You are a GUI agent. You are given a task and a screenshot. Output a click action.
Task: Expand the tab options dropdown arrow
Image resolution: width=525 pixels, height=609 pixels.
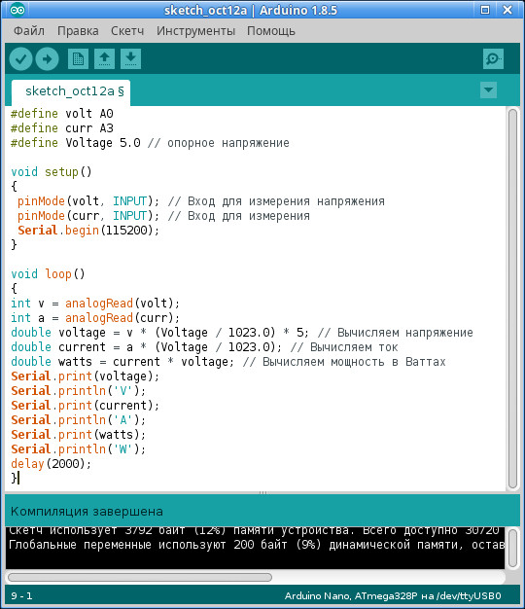(488, 90)
